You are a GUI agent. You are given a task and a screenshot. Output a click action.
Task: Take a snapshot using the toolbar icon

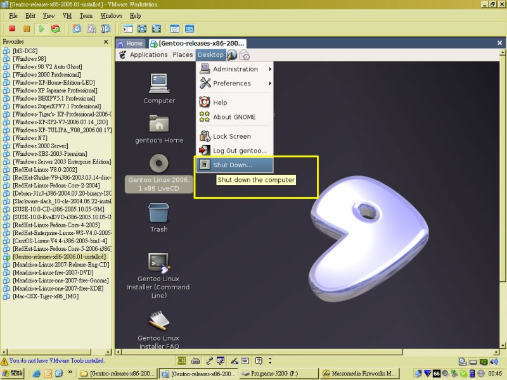pos(77,28)
